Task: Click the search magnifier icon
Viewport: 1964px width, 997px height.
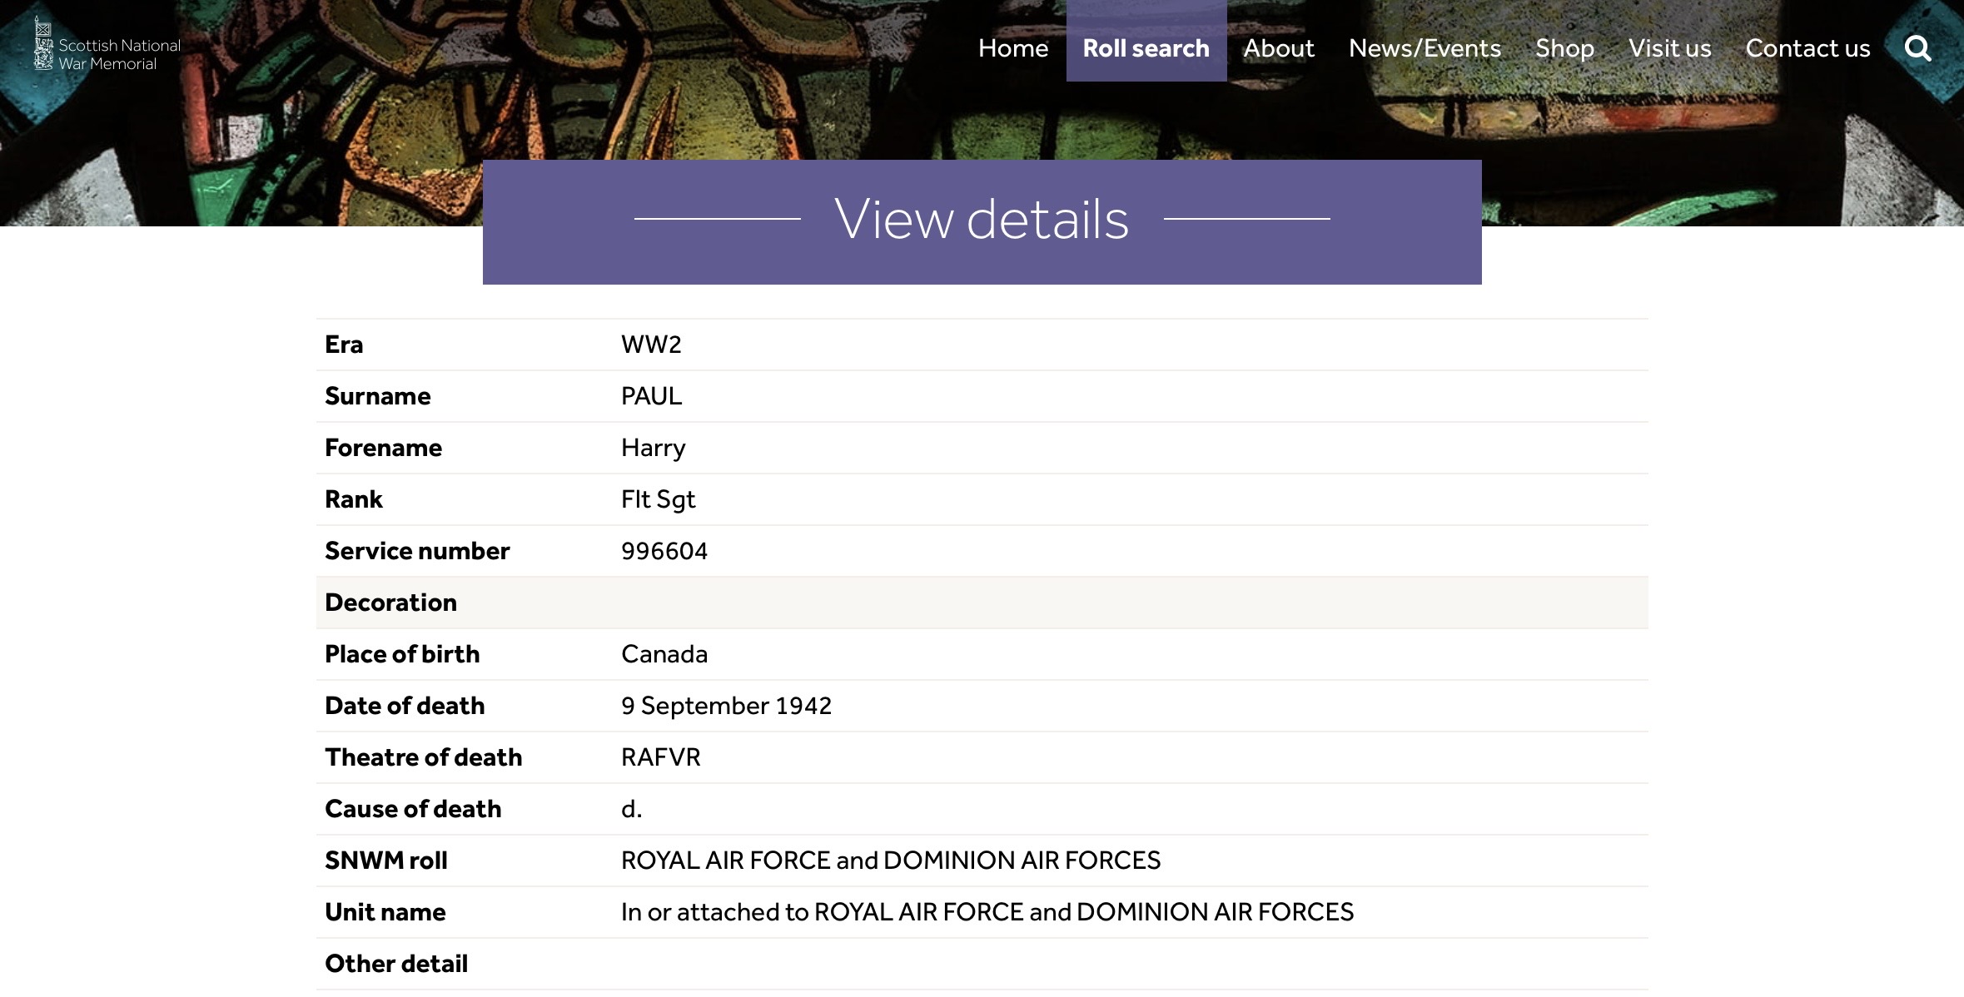Action: (x=1917, y=48)
